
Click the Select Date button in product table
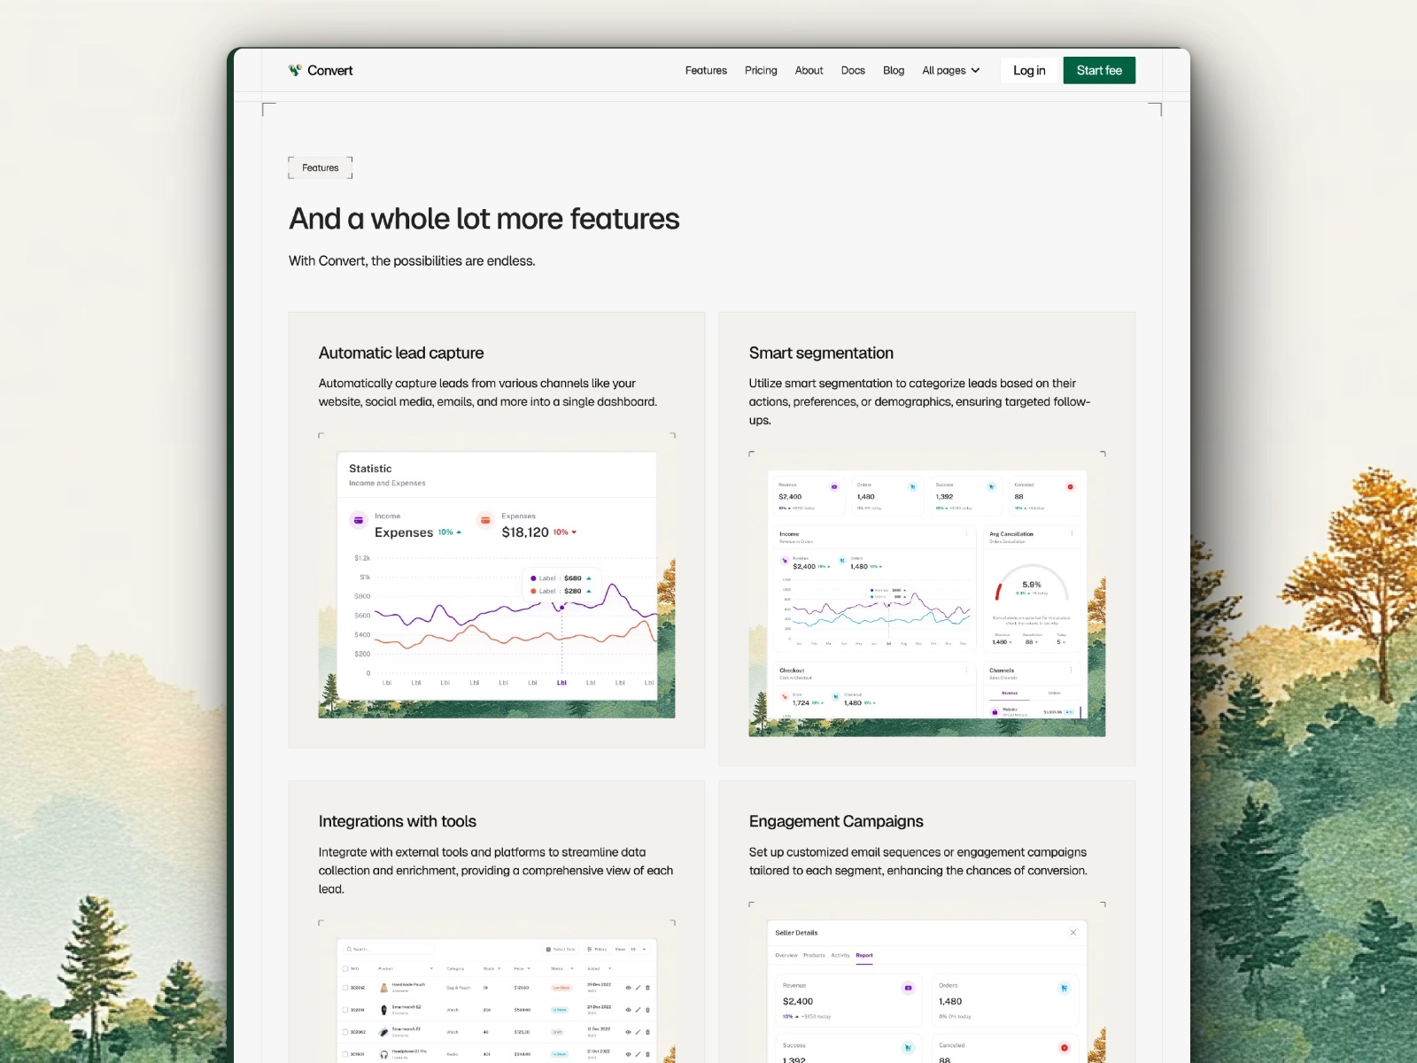point(561,949)
